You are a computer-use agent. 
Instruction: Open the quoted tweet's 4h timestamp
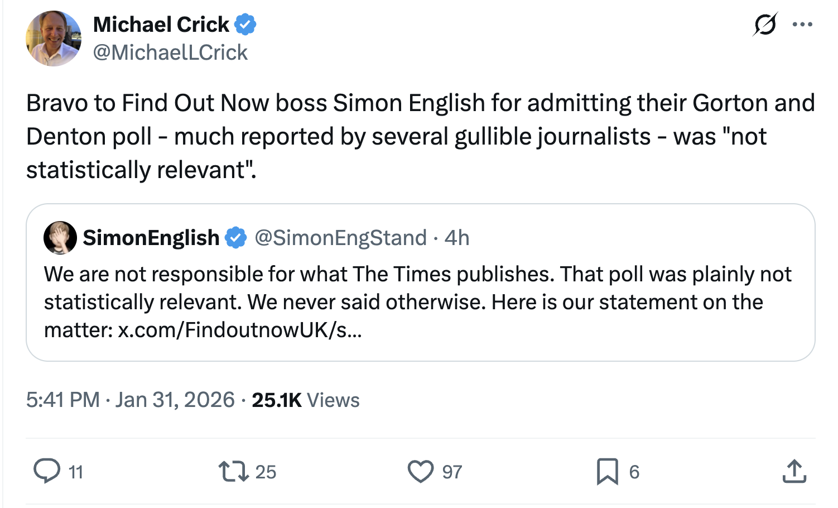click(457, 238)
